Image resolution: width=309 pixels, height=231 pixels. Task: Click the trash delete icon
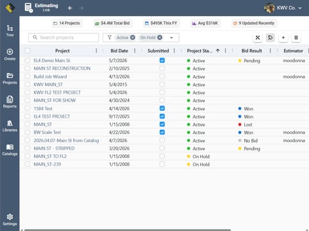click(296, 38)
